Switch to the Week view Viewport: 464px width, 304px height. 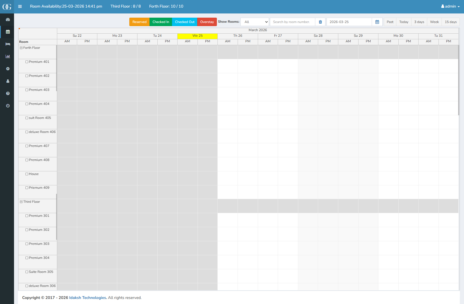(434, 22)
